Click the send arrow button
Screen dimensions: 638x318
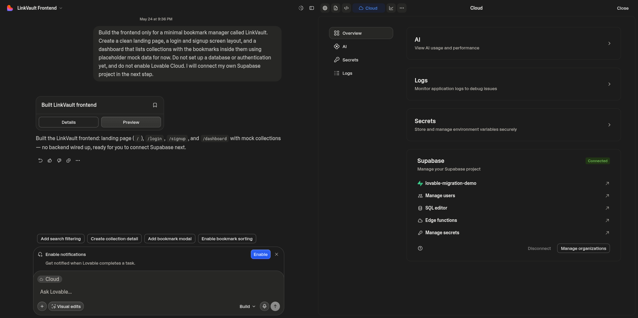275,306
